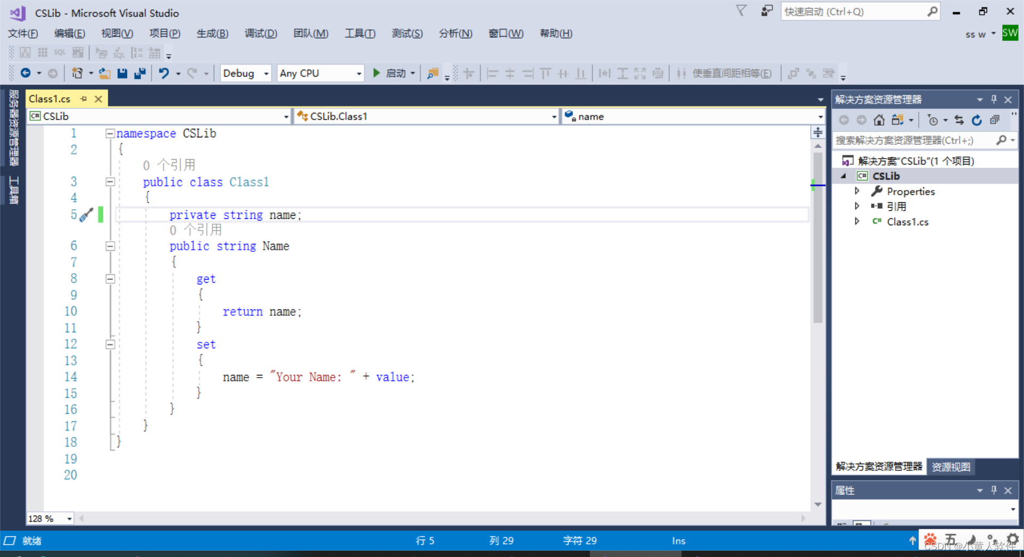Image resolution: width=1024 pixels, height=557 pixels.
Task: Open the 工具(T) menu
Action: point(360,34)
